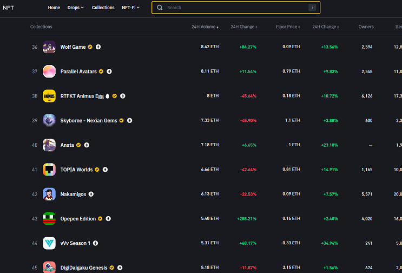
Task: Click the Ethereum icon next to Skyborne - Nexian Gems
Action: coord(130,121)
